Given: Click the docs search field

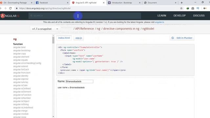Looking at the screenshot, I should [85, 16].
